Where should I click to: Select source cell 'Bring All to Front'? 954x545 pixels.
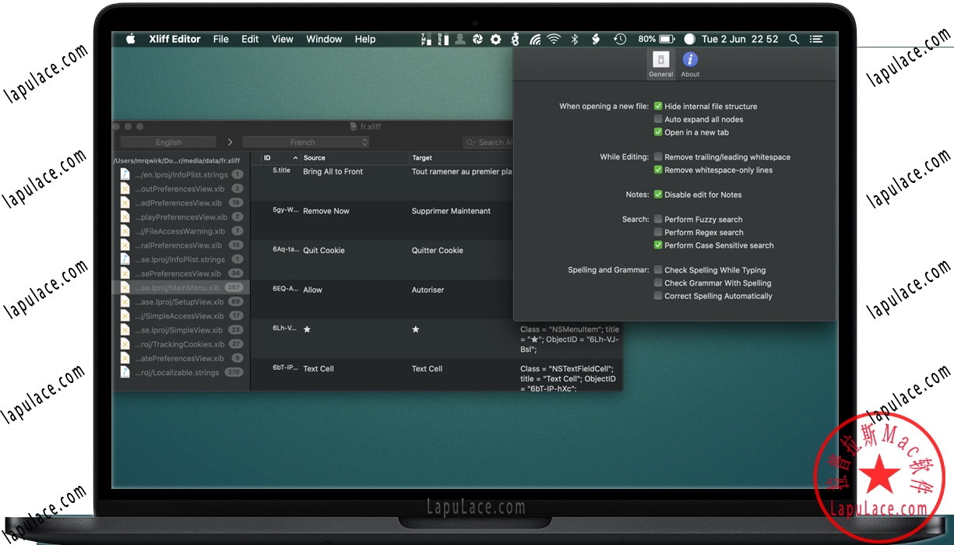pyautogui.click(x=333, y=171)
